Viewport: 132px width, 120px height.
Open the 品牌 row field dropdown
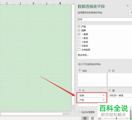[x=103, y=95]
